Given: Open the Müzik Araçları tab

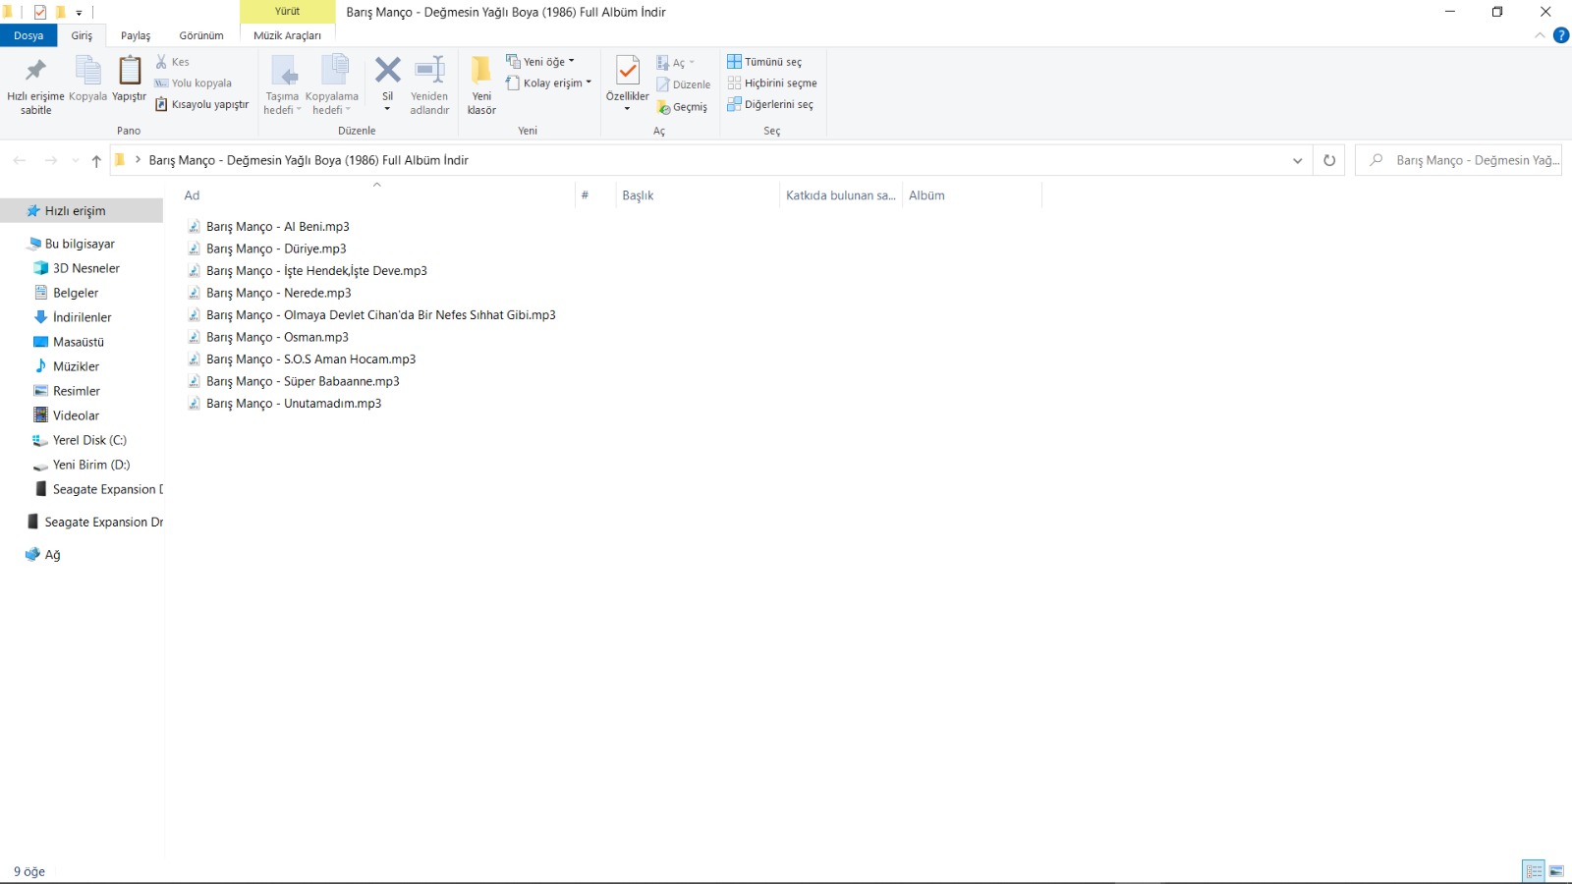Looking at the screenshot, I should click(x=287, y=35).
